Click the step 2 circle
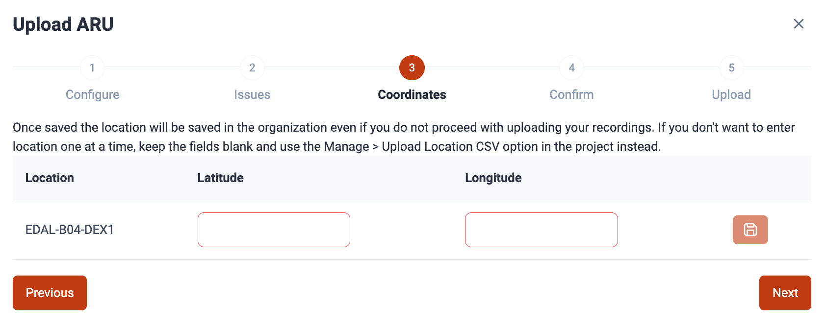826x324 pixels. click(252, 68)
